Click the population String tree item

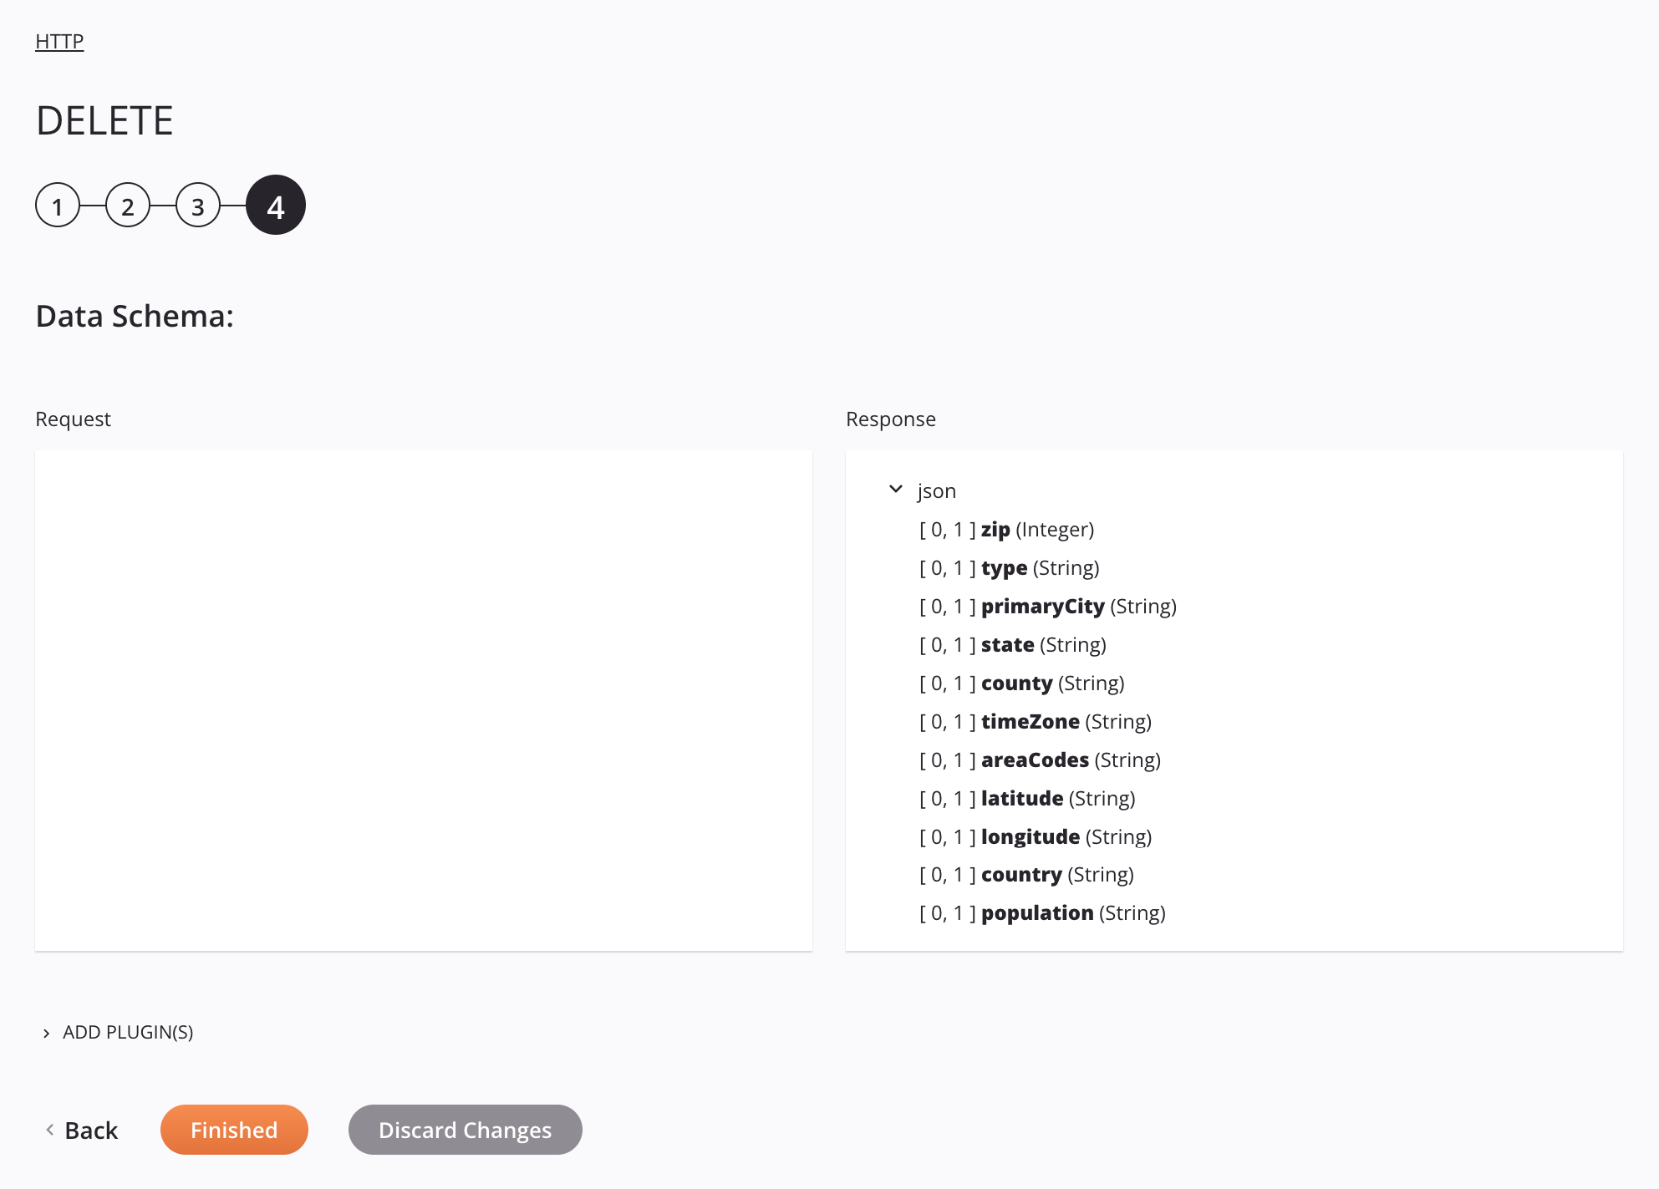tap(1041, 912)
